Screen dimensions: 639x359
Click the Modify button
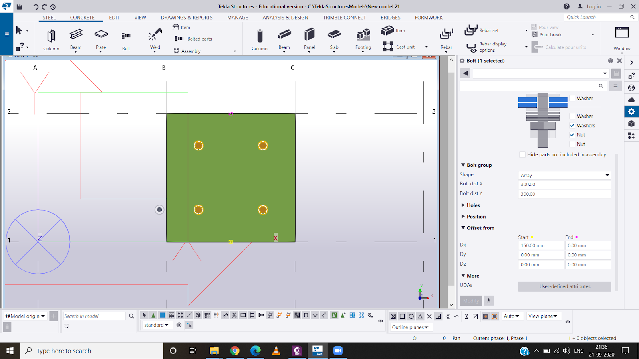tap(471, 301)
